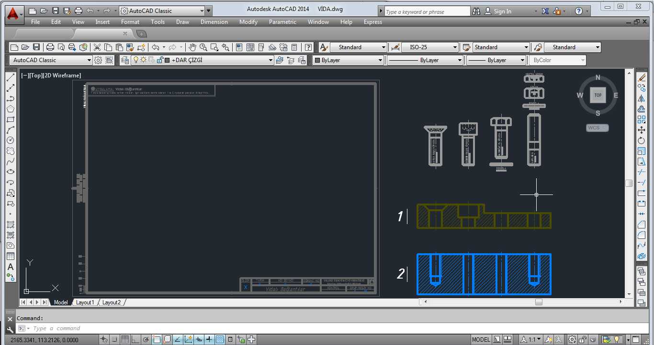Click the 1:1 annotation scale button
The width and height of the screenshot is (654, 345).
click(531, 340)
